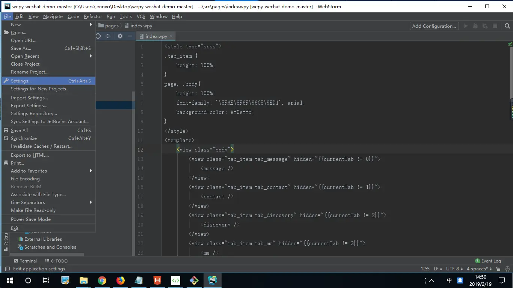Image resolution: width=513 pixels, height=288 pixels.
Task: Choose Print... from the File menu
Action: click(x=48, y=163)
